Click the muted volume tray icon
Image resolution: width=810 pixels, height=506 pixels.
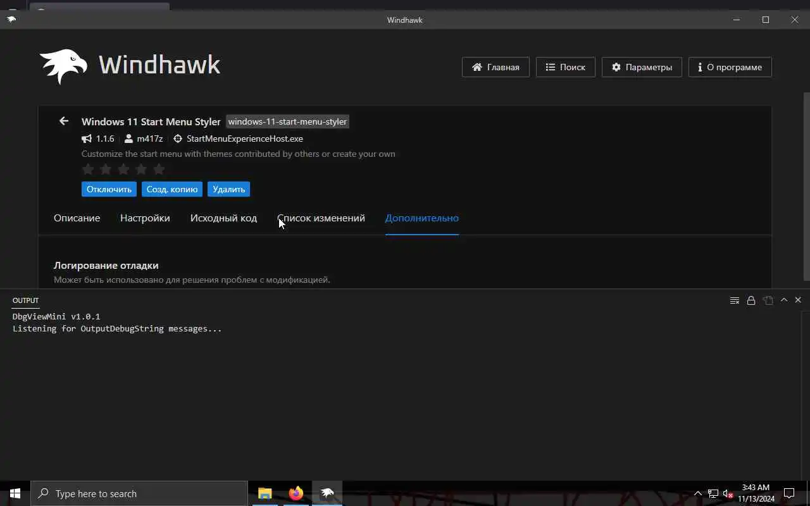pos(728,493)
